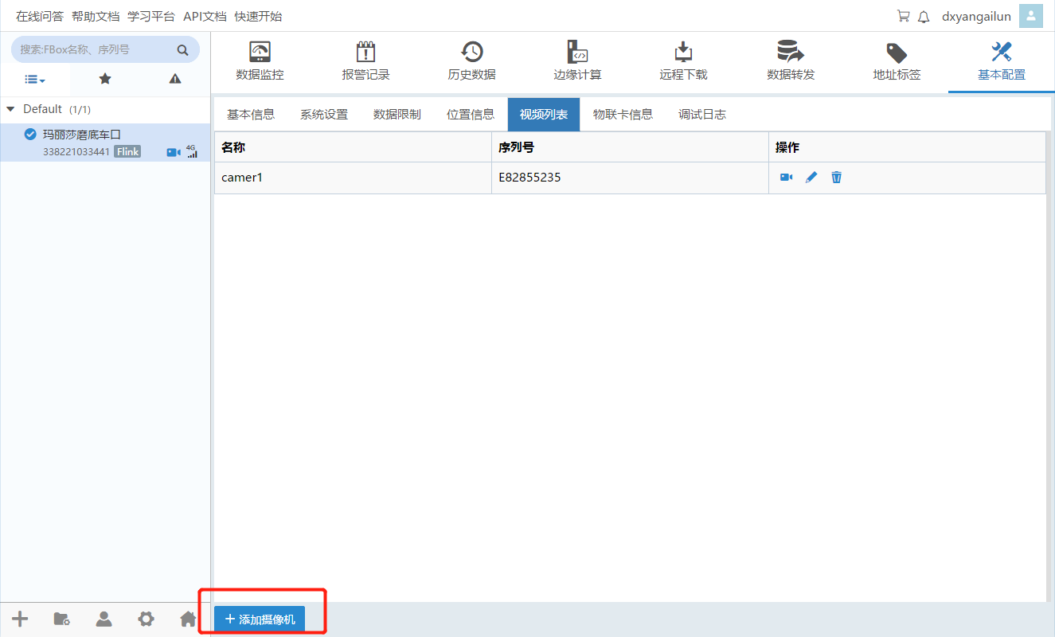Click the 序列号 column header
Screen dimensions: 1055x637
pyautogui.click(x=630, y=147)
